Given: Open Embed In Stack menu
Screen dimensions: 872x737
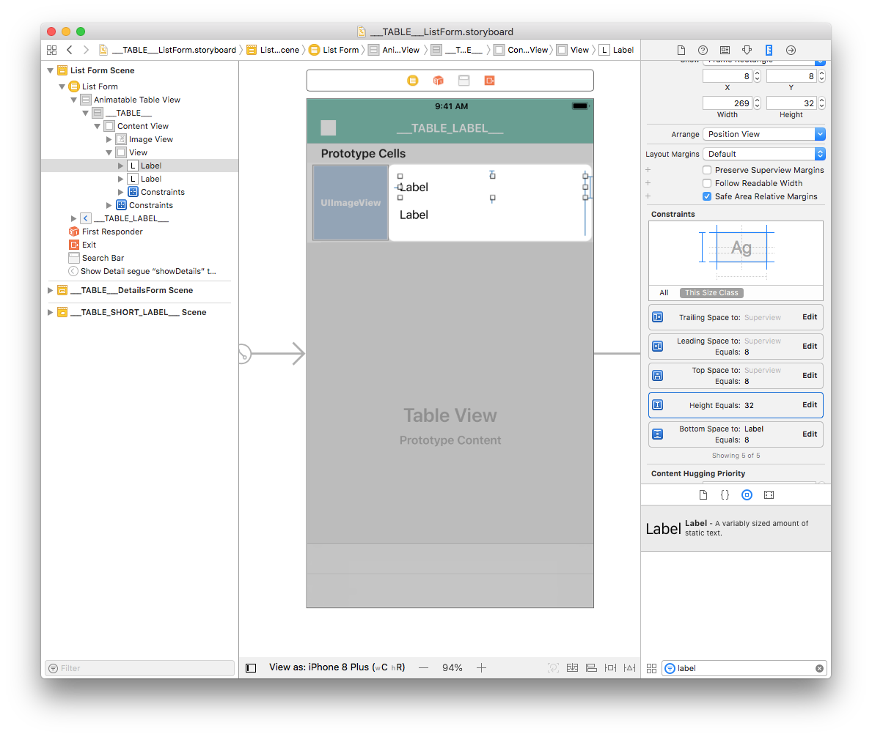Looking at the screenshot, I should [572, 667].
